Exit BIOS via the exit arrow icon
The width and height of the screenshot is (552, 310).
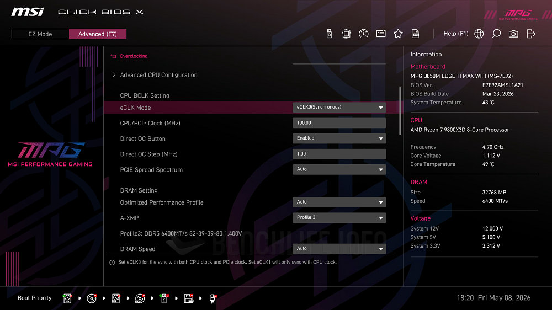531,34
